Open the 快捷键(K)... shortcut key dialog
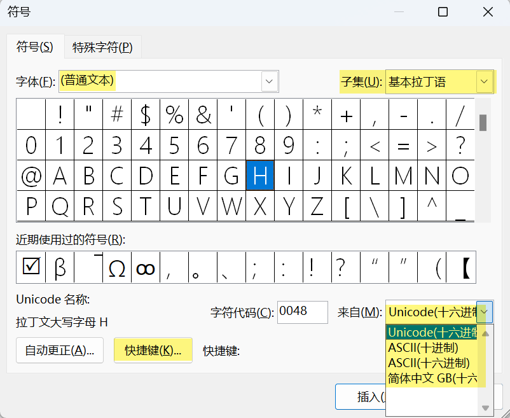The height and width of the screenshot is (418, 510). point(153,351)
